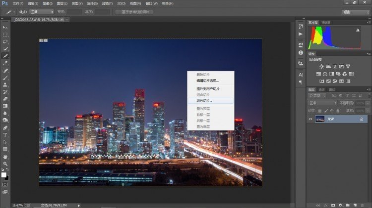The width and height of the screenshot is (372, 208).
Task: Add a Brightness/Contrast adjustment (sun icon)
Action: tap(321, 66)
